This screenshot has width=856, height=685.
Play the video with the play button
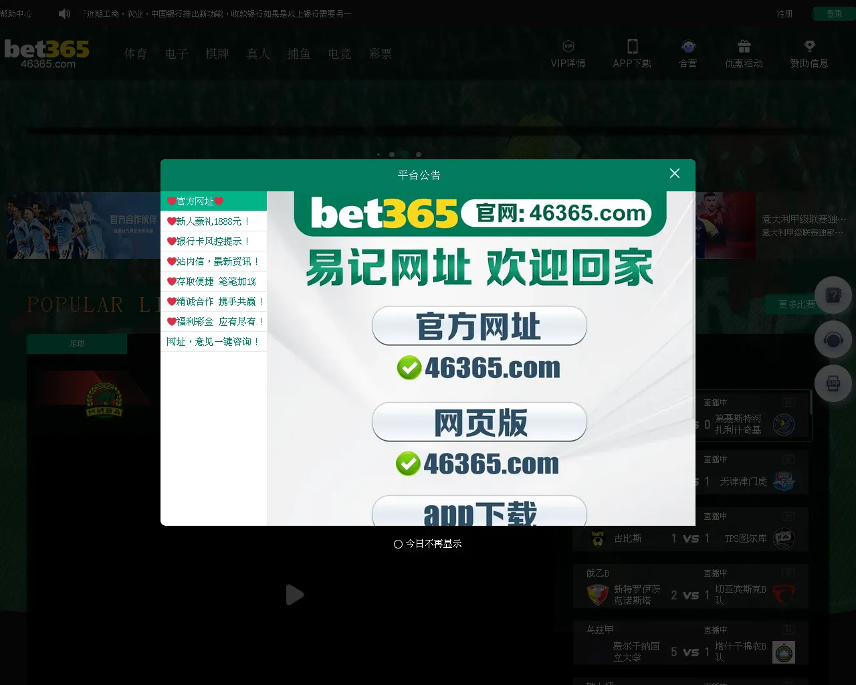[x=294, y=595]
